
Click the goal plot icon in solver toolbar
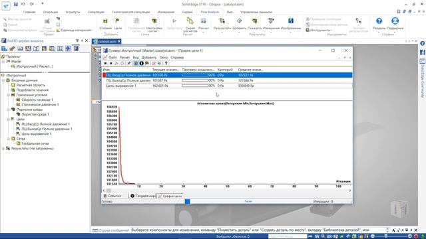(154, 63)
